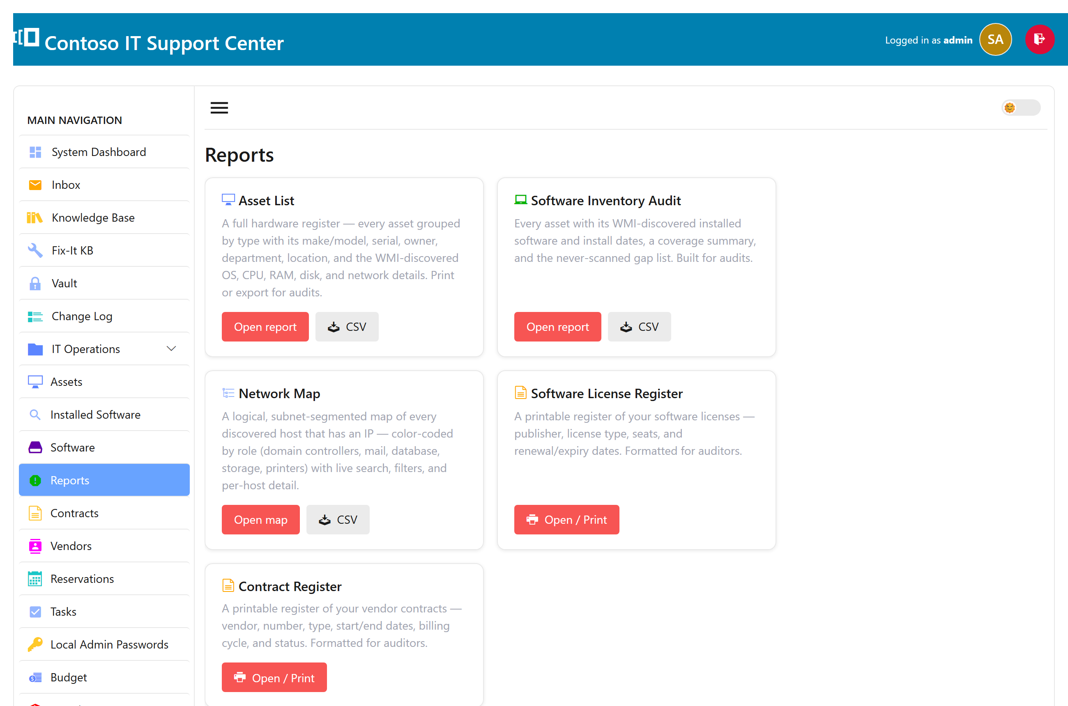Navigate to Budget in sidebar

click(104, 677)
